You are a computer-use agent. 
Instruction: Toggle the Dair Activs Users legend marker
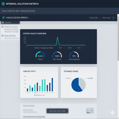(x=35, y=95)
